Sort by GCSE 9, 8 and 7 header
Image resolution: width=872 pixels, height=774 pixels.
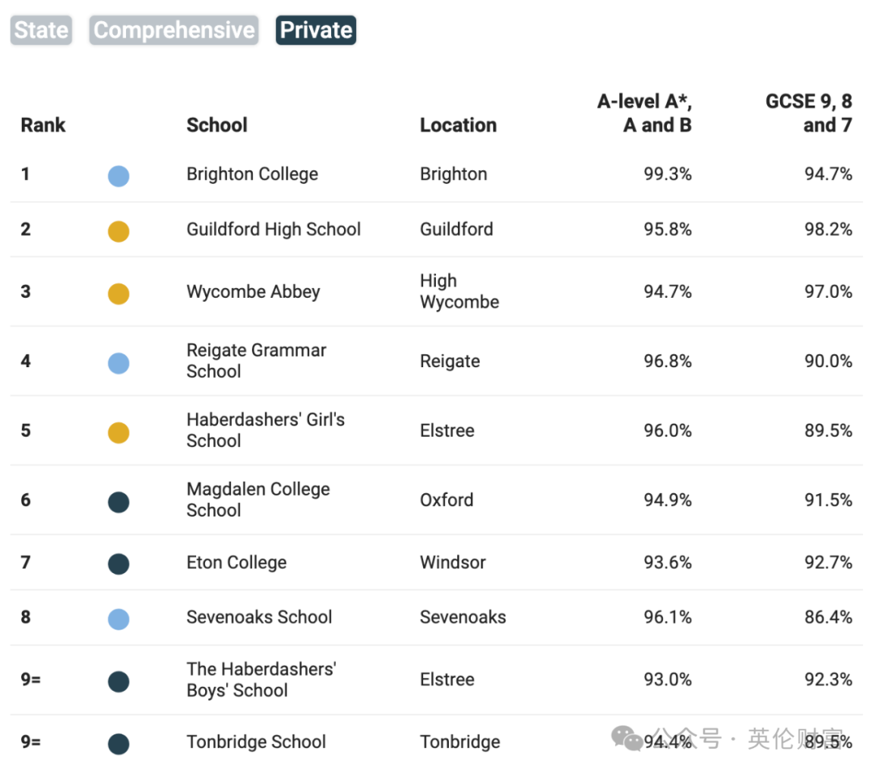coord(808,114)
